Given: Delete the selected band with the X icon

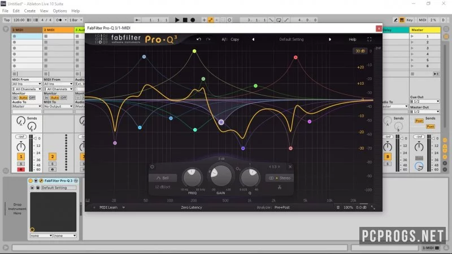Looking at the screenshot, I should point(290,167).
